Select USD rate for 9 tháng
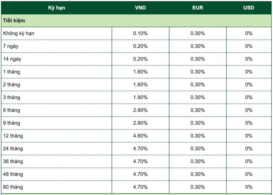The height and width of the screenshot is (195, 273). click(x=249, y=123)
